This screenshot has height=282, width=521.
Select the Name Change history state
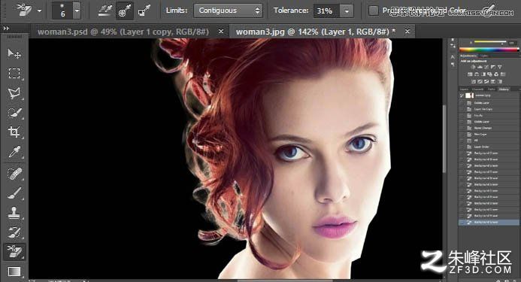click(x=489, y=128)
